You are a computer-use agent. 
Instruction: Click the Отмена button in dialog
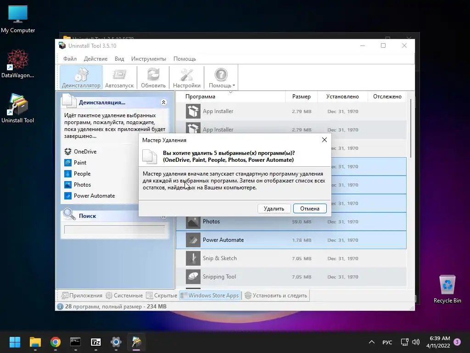point(310,209)
